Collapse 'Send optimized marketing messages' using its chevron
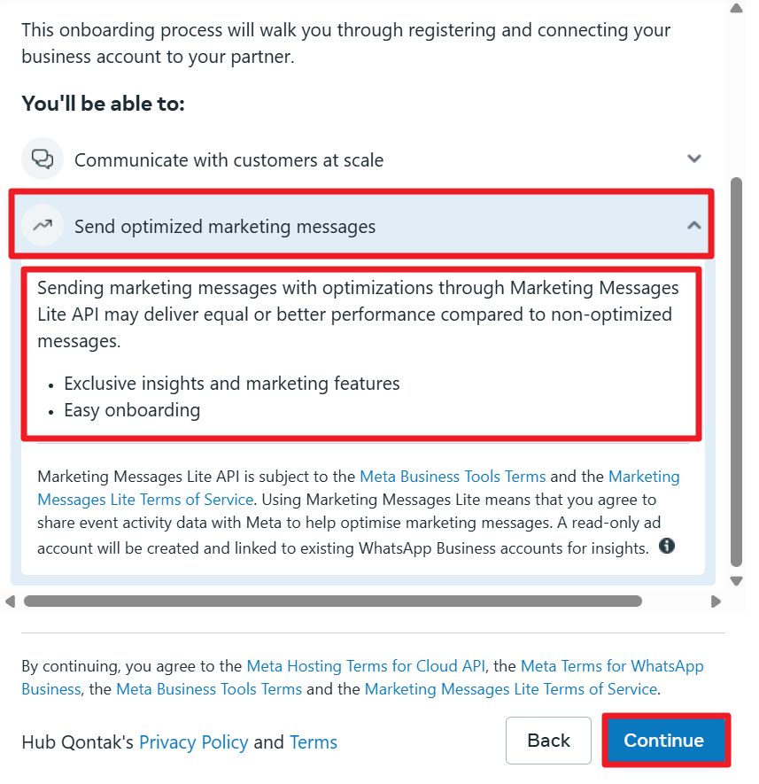 [694, 226]
